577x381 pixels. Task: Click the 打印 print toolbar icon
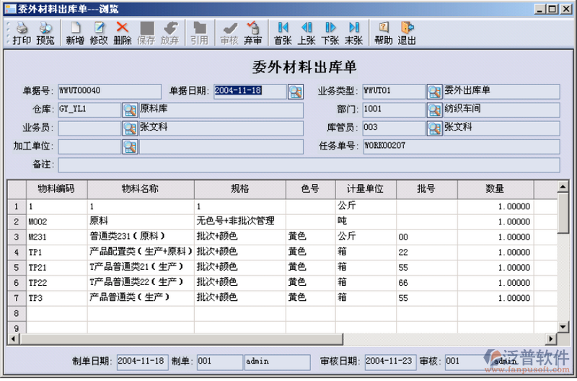click(22, 33)
